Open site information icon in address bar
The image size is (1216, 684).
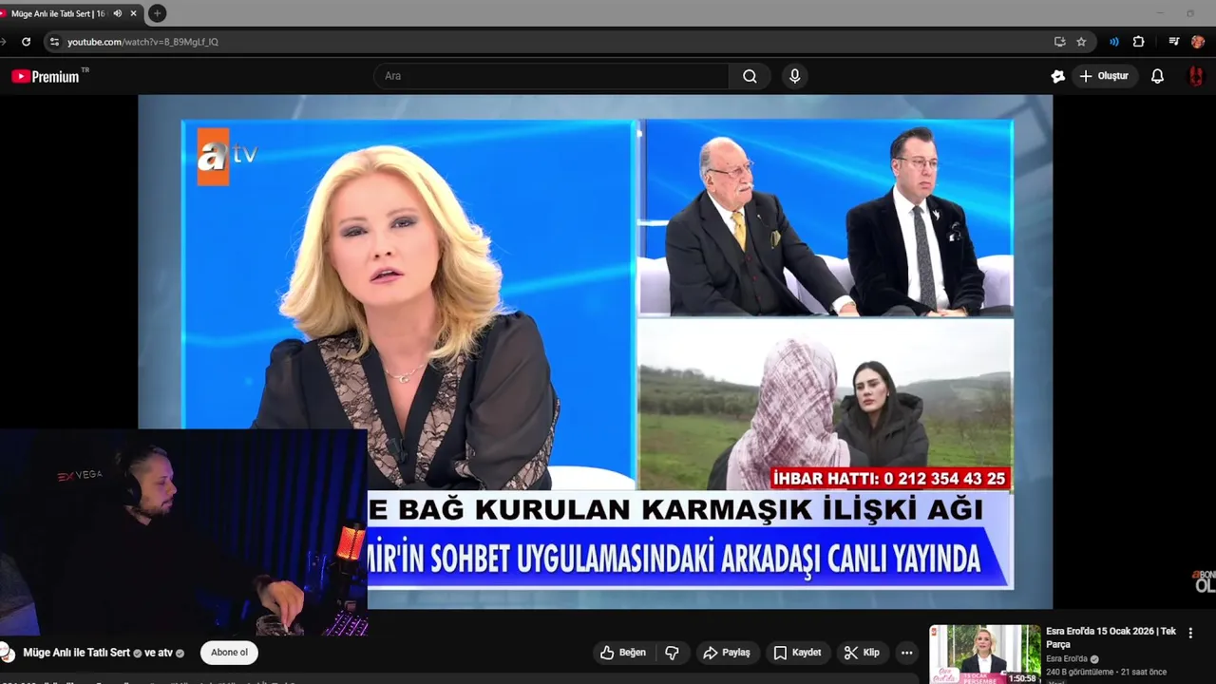(x=54, y=42)
